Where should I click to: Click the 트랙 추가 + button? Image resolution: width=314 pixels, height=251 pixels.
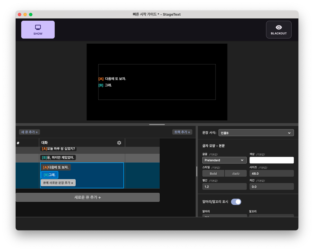point(182,132)
